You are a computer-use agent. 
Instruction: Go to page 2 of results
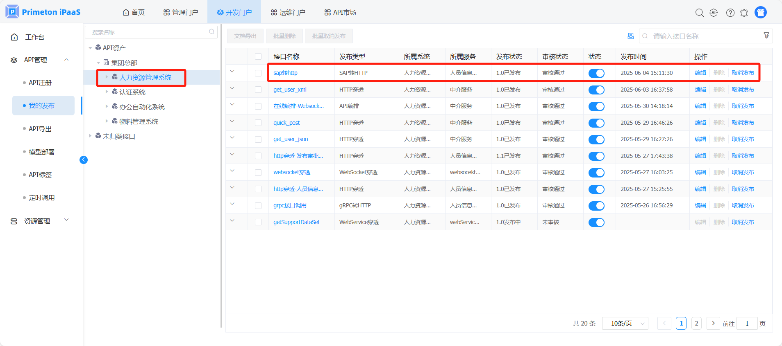point(696,324)
